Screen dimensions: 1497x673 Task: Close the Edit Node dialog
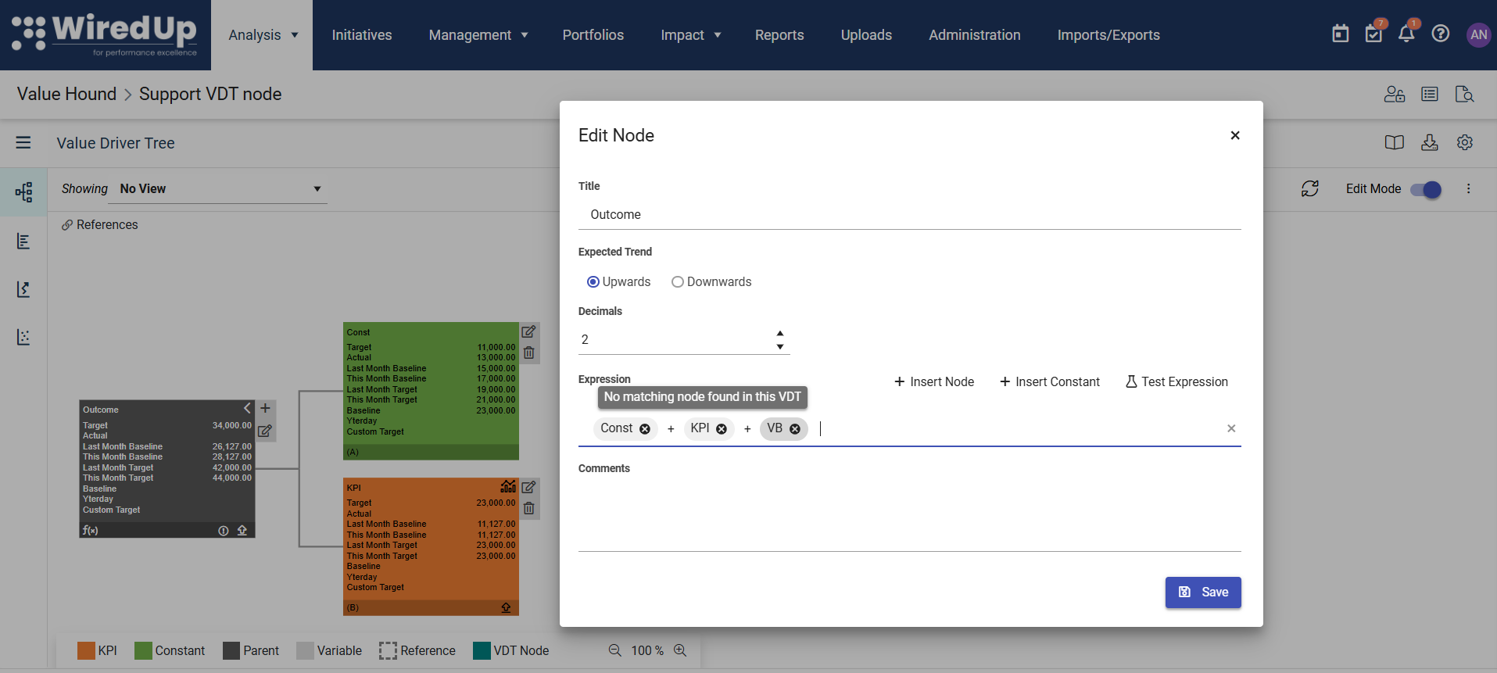[1235, 135]
